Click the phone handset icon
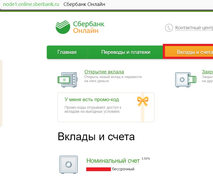This screenshot has height=176, width=213. point(169,28)
